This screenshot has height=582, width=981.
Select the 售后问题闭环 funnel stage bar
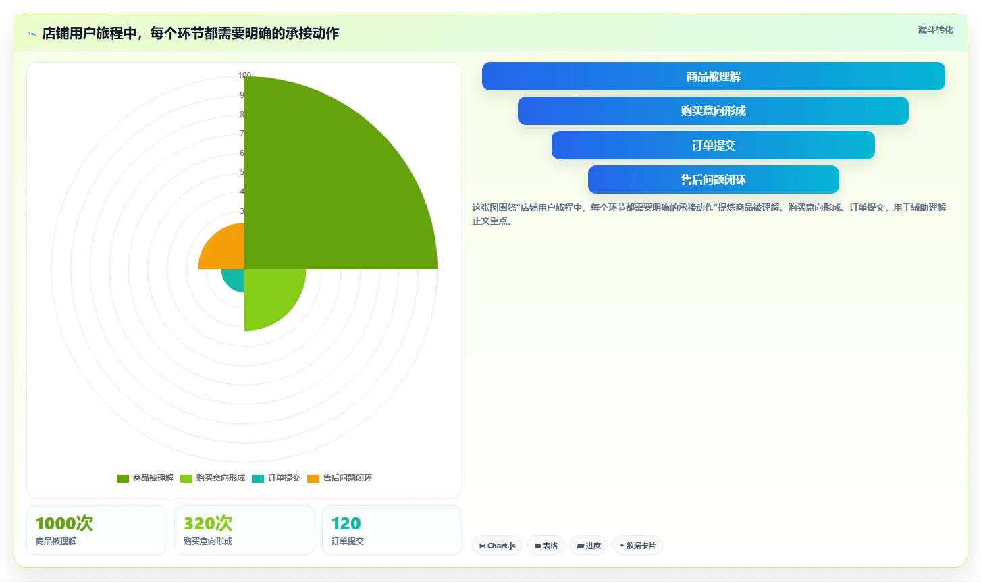[x=713, y=180]
